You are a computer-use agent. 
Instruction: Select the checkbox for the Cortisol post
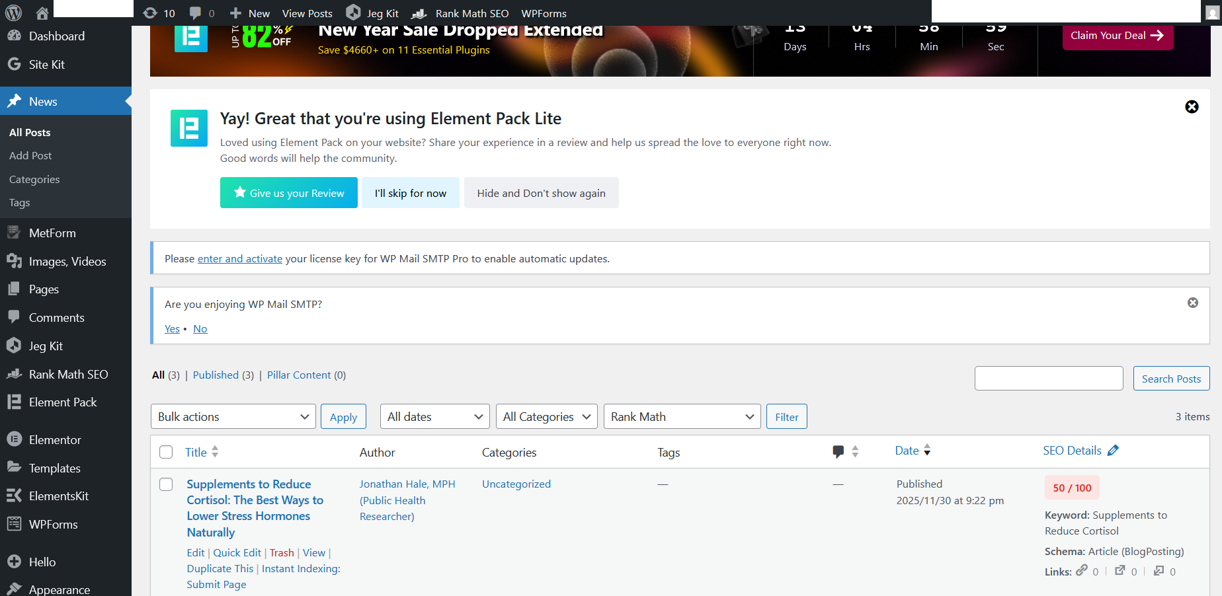(166, 484)
